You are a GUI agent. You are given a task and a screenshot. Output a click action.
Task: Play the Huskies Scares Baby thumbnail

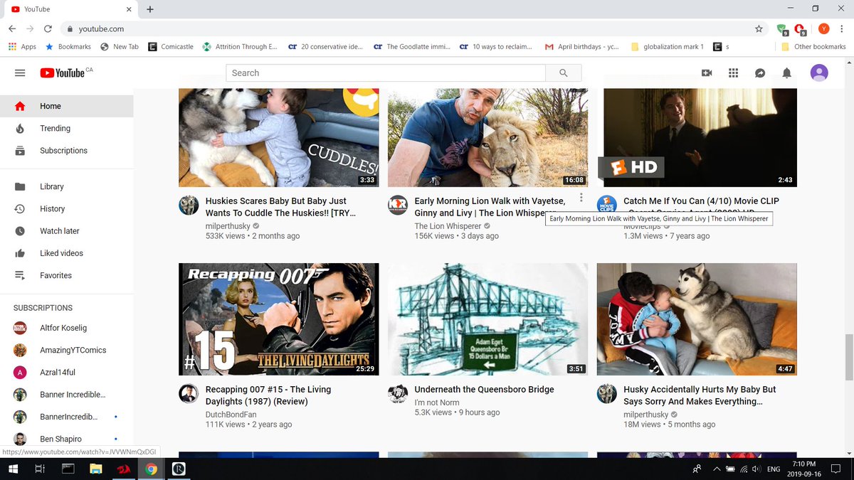[x=278, y=137]
